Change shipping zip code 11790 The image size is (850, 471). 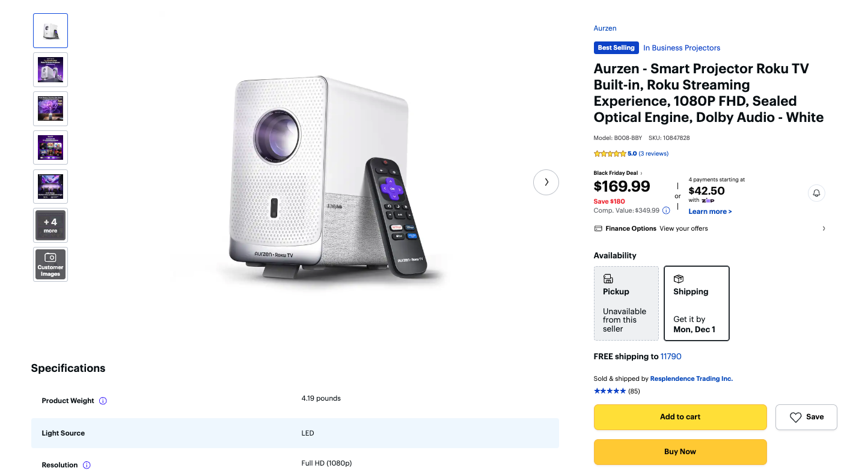671,356
